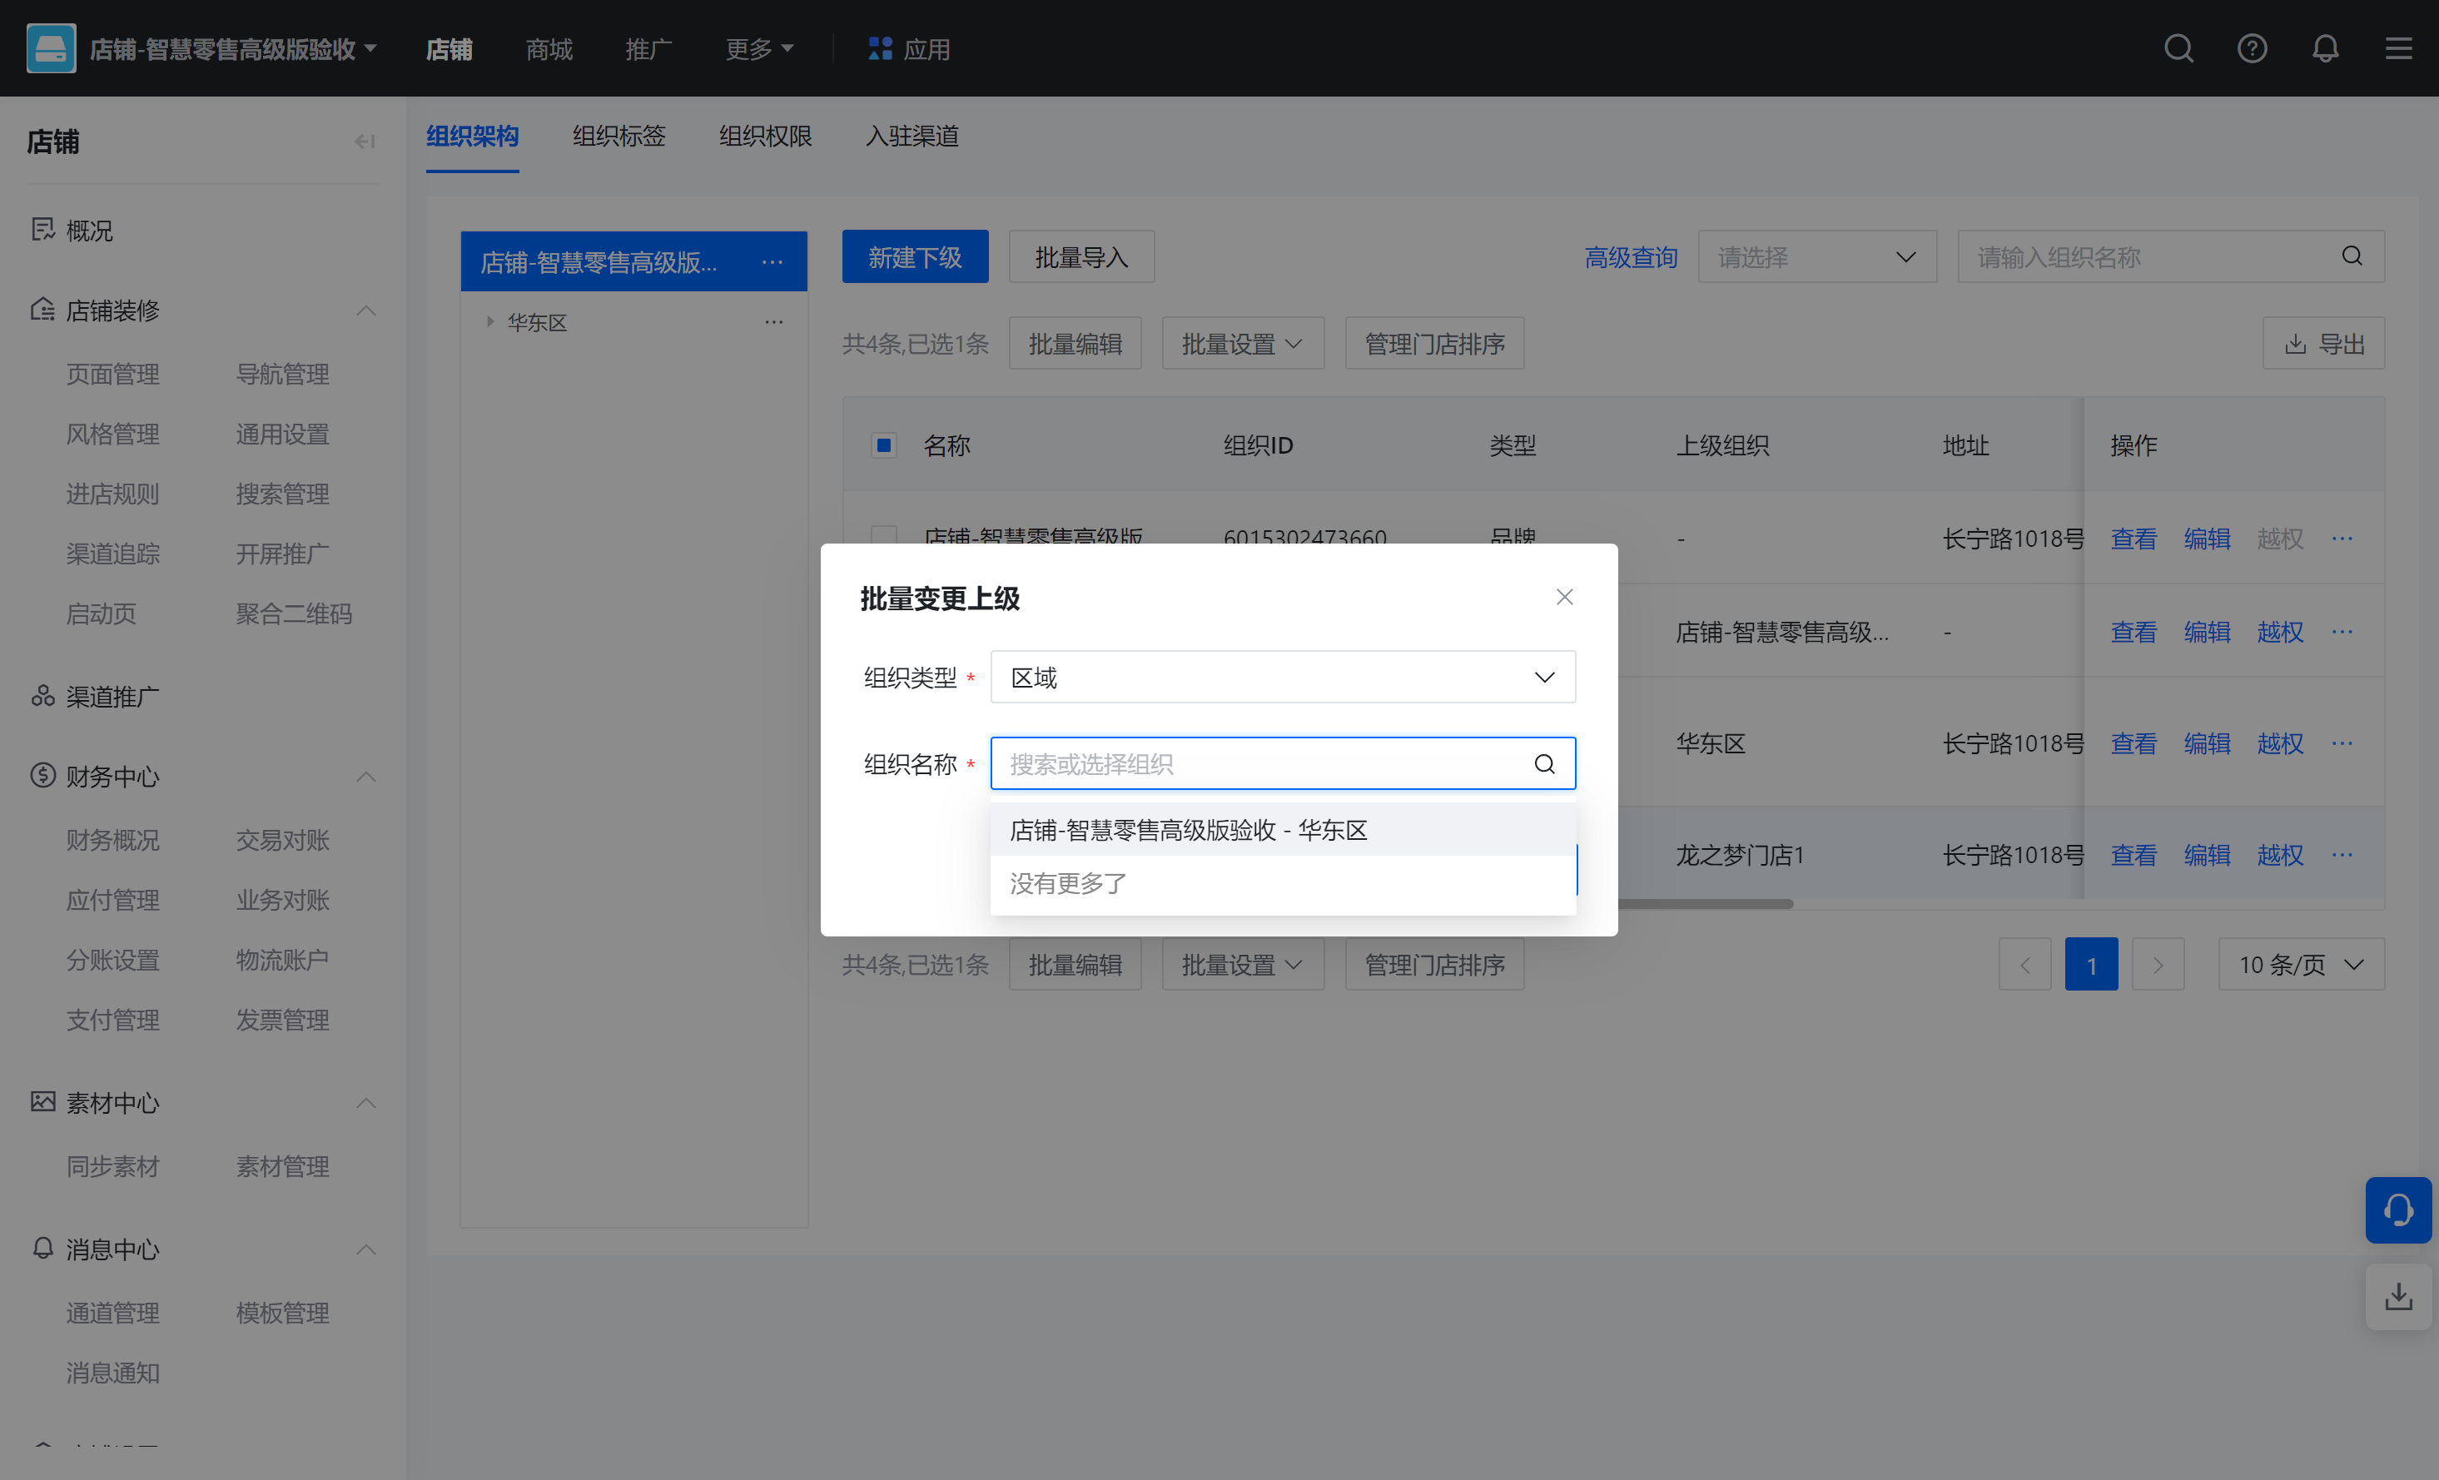Collapse the 素材中心 sidebar section
Viewport: 2439px width, 1480px height.
[366, 1103]
